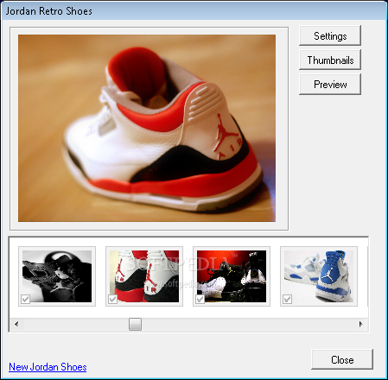Viewport: 388px width, 380px height.
Task: Select the red background shoes thumbnail
Action: (x=232, y=276)
